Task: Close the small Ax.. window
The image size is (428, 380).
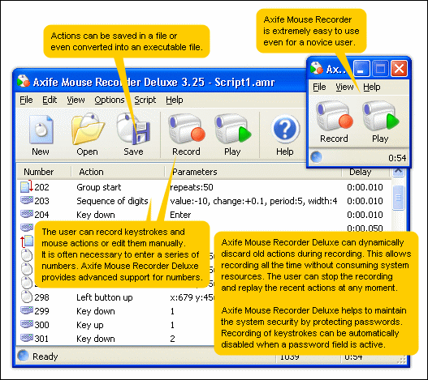Action: click(x=399, y=68)
